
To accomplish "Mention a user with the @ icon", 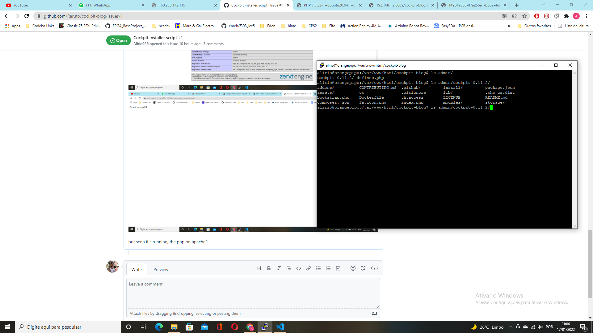I will coord(353,268).
